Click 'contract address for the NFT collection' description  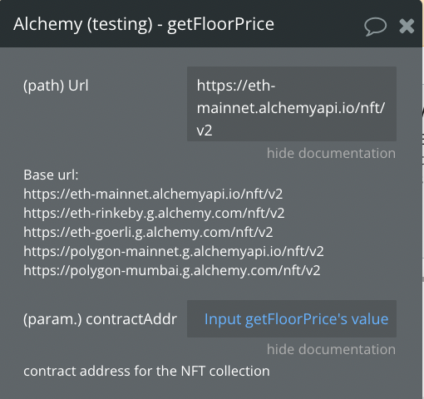146,371
